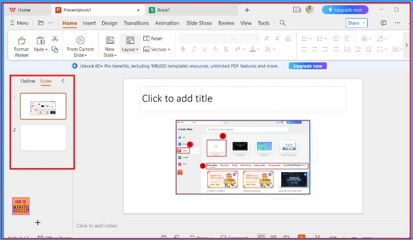Click the Cut scissors icon
This screenshot has height=240, width=413.
tap(55, 39)
